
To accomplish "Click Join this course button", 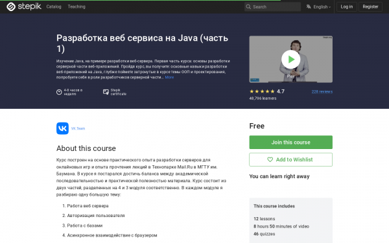I will pyautogui.click(x=290, y=143).
